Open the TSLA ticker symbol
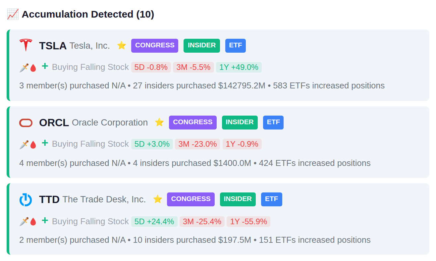This screenshot has height=261, width=436. (x=53, y=46)
